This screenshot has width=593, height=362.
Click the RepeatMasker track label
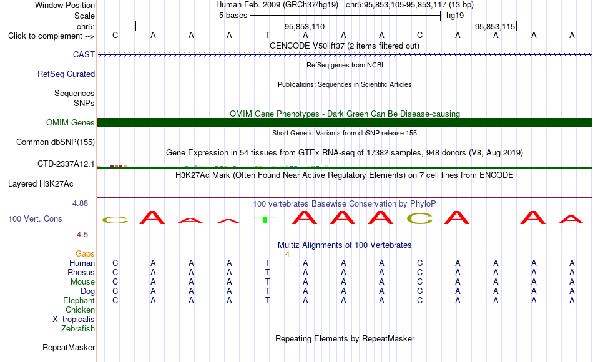[69, 347]
